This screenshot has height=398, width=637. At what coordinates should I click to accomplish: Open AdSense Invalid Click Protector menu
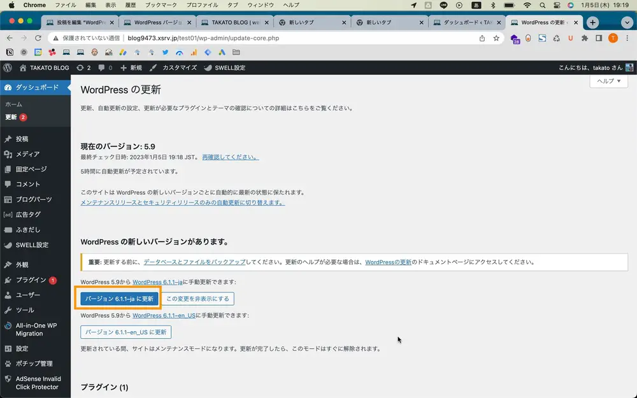click(35, 383)
